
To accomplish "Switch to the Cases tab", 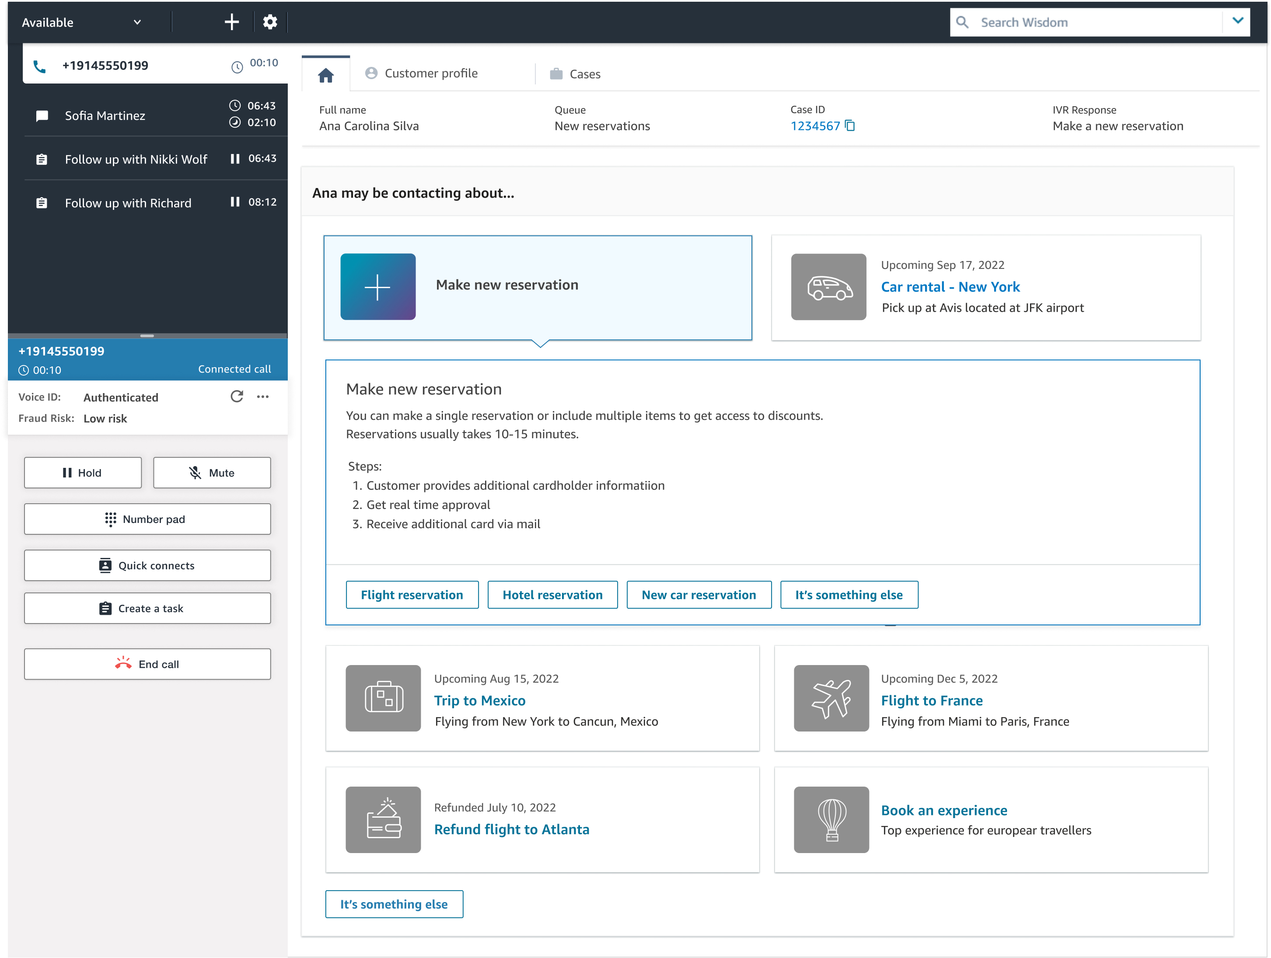I will pos(584,73).
